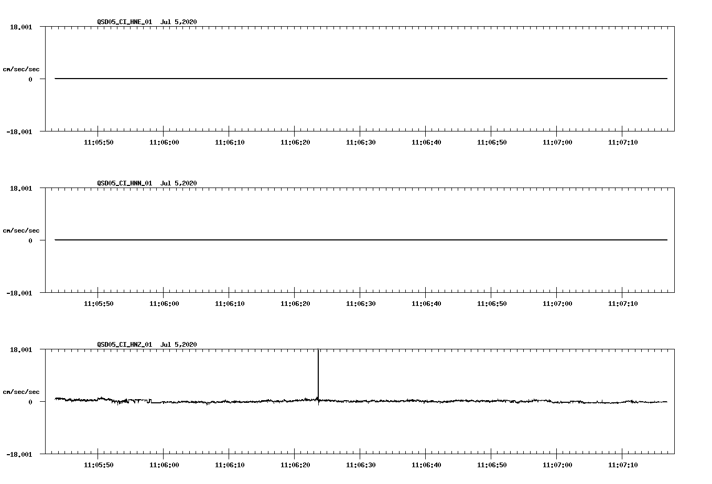
Task: Click the 11:06:00 time label under HNN plot
Action: [x=164, y=304]
